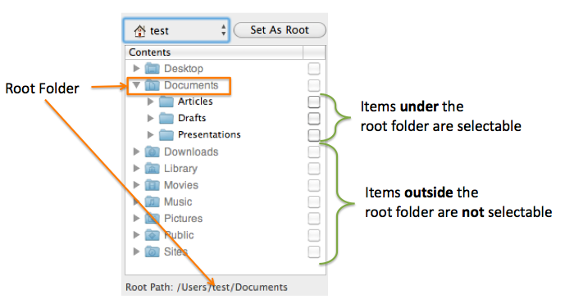The height and width of the screenshot is (308, 565).
Task: Click the Documents folder icon
Action: [x=152, y=85]
